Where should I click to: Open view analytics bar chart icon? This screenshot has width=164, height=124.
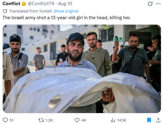(113, 120)
